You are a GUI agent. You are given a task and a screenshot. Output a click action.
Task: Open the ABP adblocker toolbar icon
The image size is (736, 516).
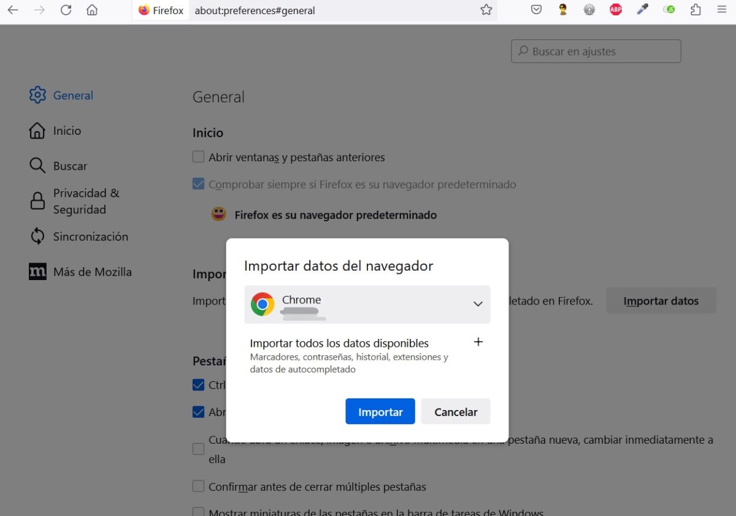tap(615, 10)
